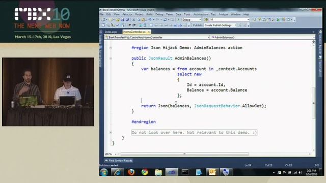Image resolution: width=326 pixels, height=183 pixels.
Task: Click 'JsonResult' return type in the code
Action: coord(160,58)
